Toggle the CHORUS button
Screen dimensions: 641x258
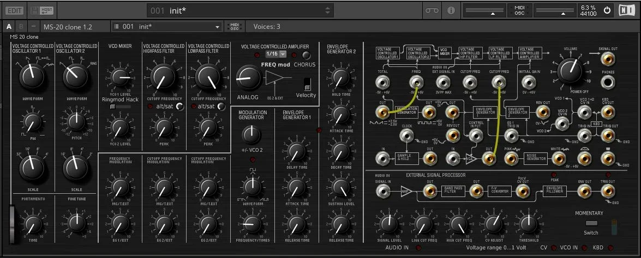(307, 55)
